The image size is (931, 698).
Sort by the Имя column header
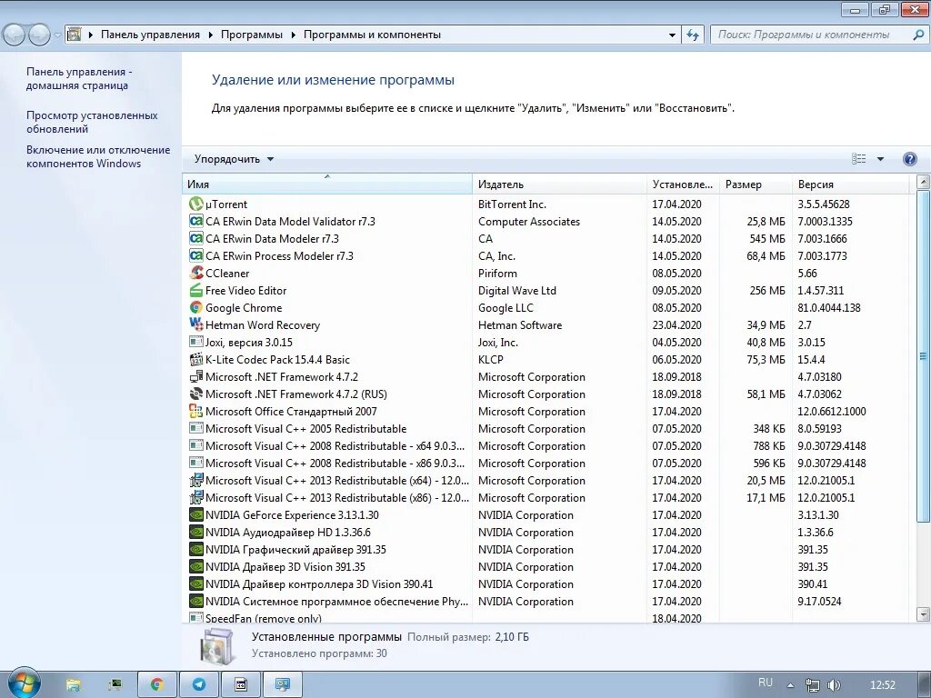point(326,184)
